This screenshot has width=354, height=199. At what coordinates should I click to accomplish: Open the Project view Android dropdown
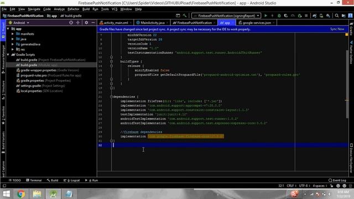pyautogui.click(x=19, y=23)
